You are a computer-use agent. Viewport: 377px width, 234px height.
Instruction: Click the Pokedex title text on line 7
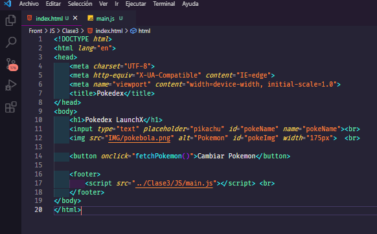click(x=110, y=93)
